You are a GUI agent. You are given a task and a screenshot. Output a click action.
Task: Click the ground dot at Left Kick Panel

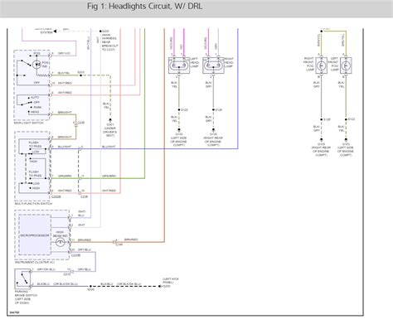pyautogui.click(x=159, y=286)
